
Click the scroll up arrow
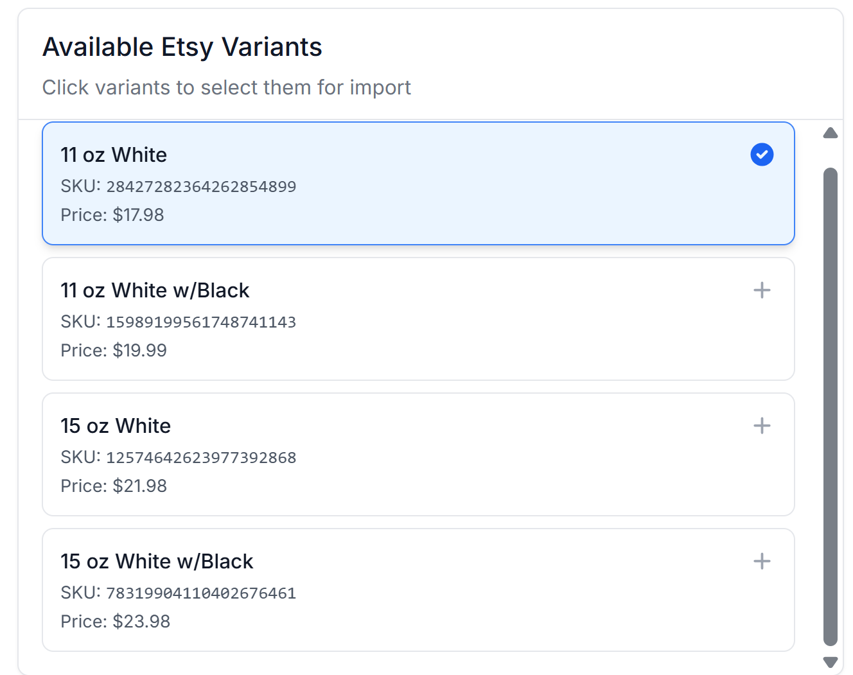(x=831, y=133)
